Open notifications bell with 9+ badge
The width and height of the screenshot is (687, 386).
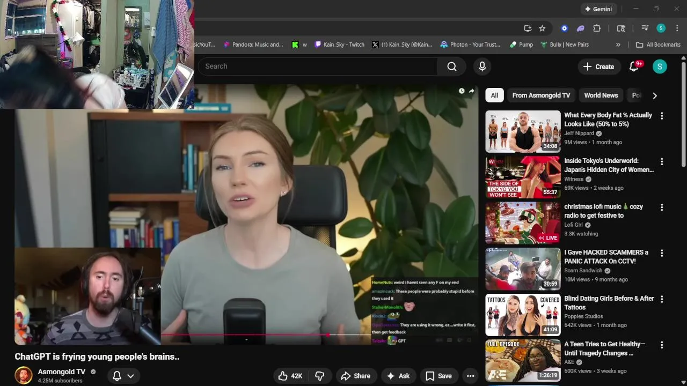(x=634, y=66)
